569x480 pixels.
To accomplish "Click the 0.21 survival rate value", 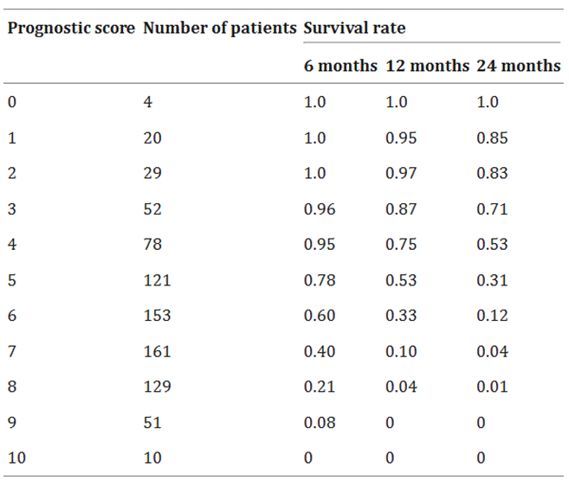I will [x=319, y=387].
